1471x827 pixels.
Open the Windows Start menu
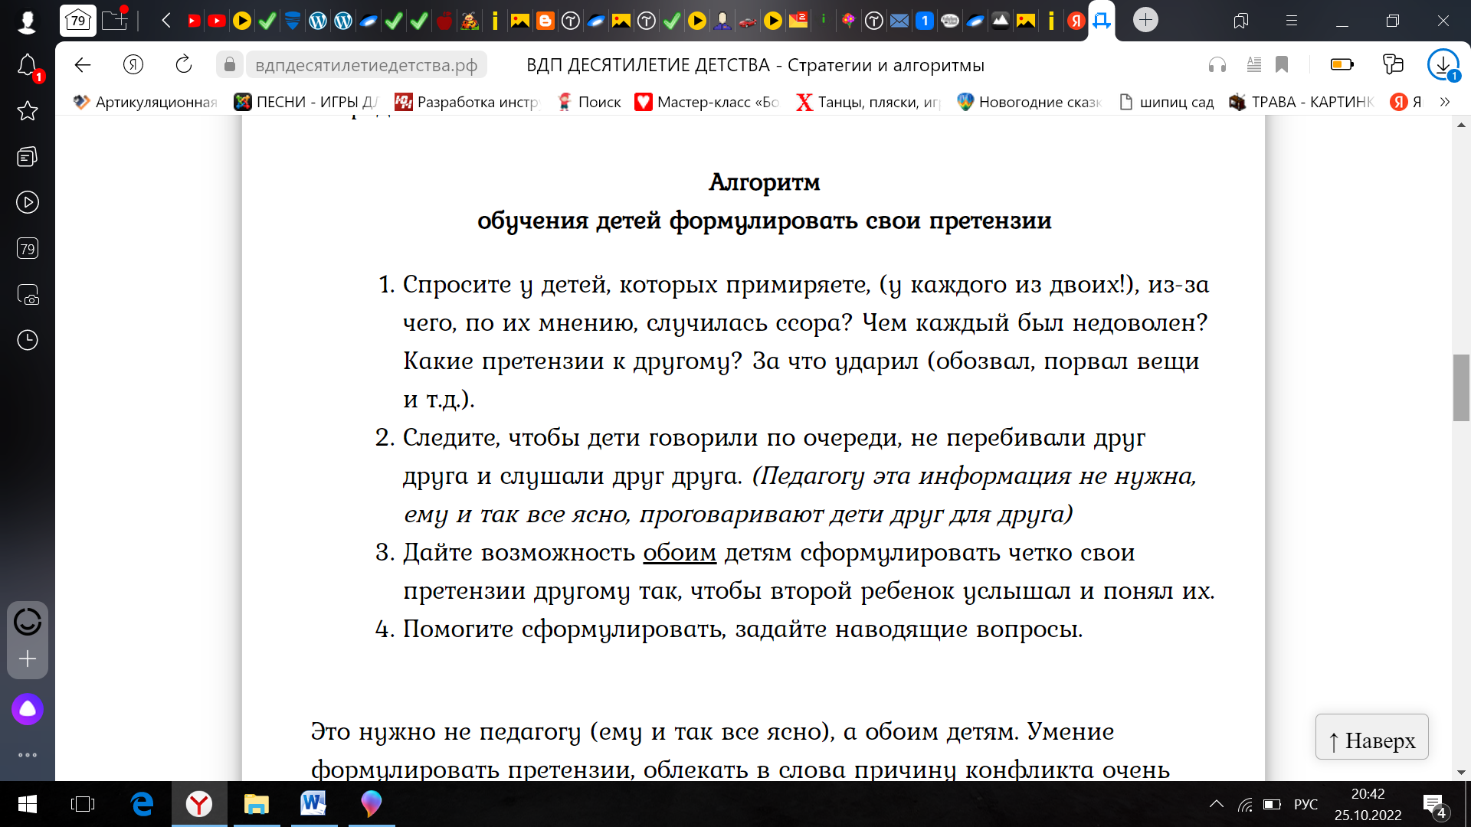[28, 804]
